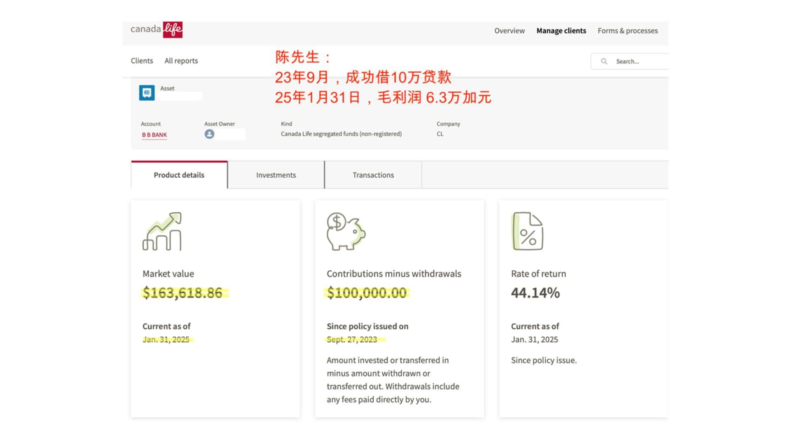Open the All reports link
The image size is (791, 445).
pos(181,61)
